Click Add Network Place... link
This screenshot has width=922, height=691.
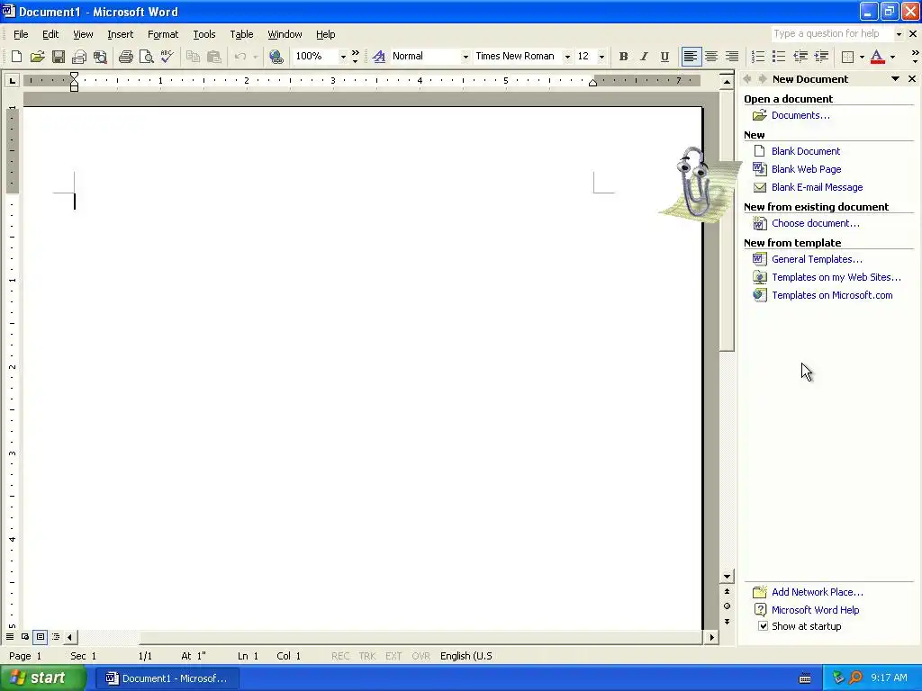click(818, 592)
